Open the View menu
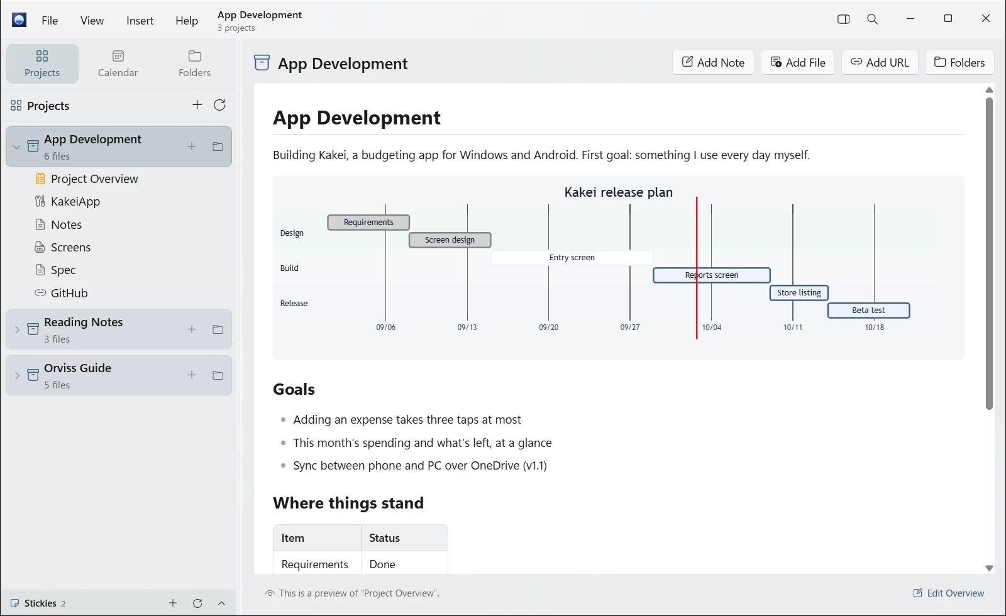This screenshot has width=1006, height=616. click(x=92, y=21)
